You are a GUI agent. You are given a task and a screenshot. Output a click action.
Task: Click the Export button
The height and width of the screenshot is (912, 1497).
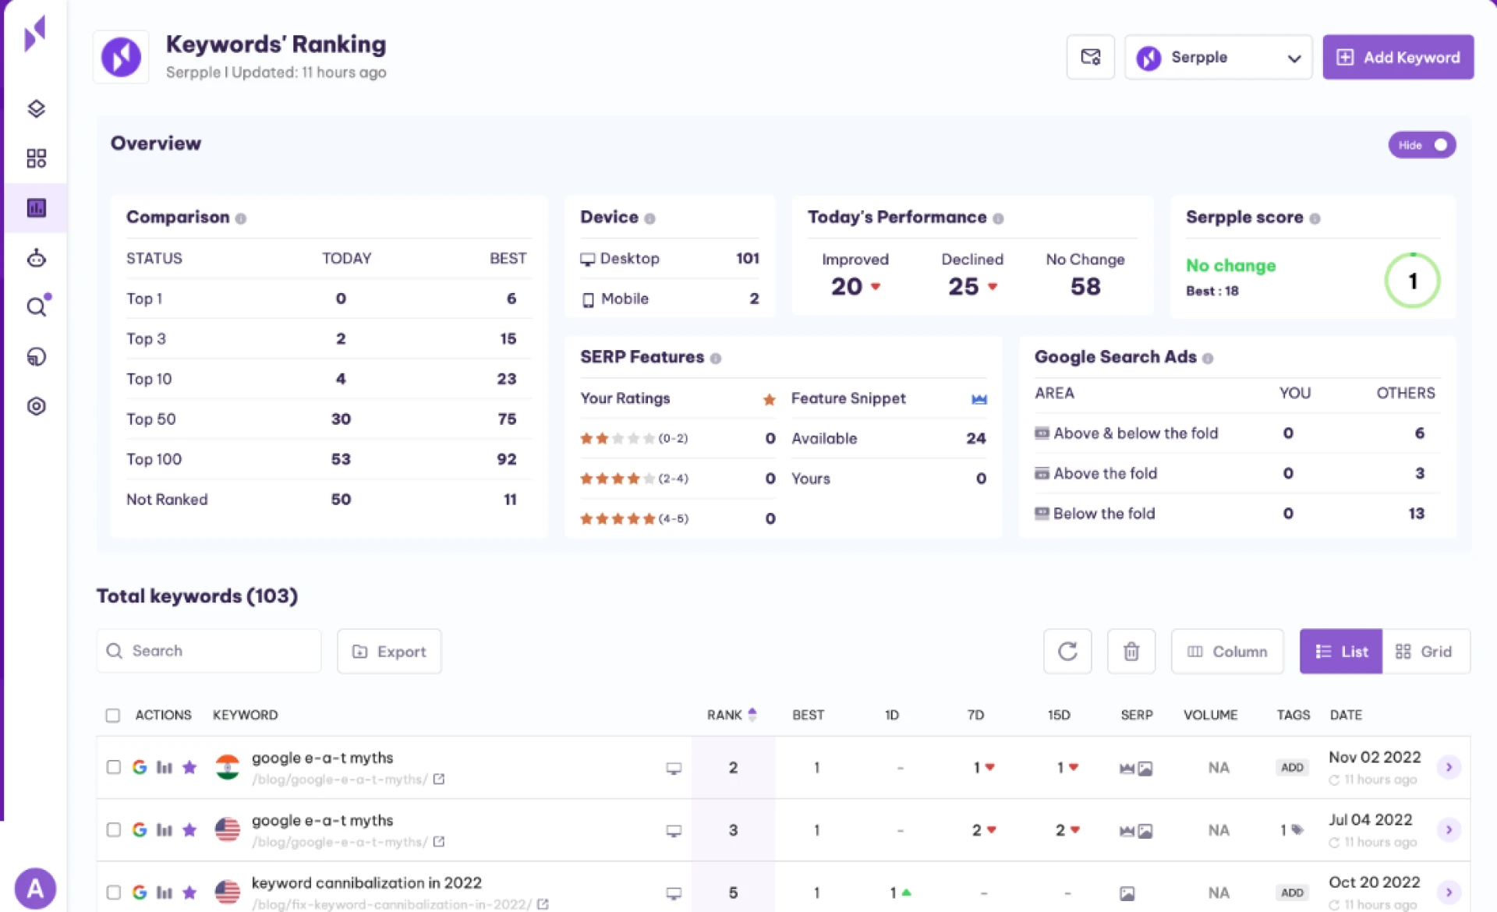[389, 651]
